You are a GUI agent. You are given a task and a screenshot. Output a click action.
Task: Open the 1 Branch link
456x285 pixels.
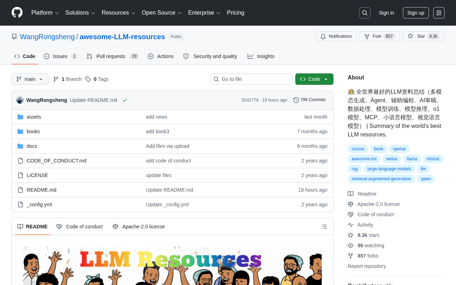(x=67, y=79)
